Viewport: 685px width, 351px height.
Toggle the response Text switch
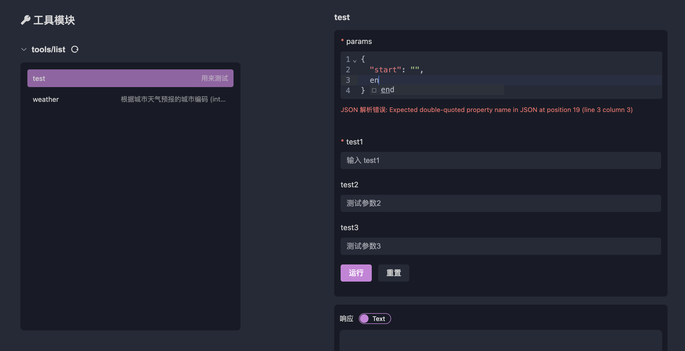(x=375, y=319)
